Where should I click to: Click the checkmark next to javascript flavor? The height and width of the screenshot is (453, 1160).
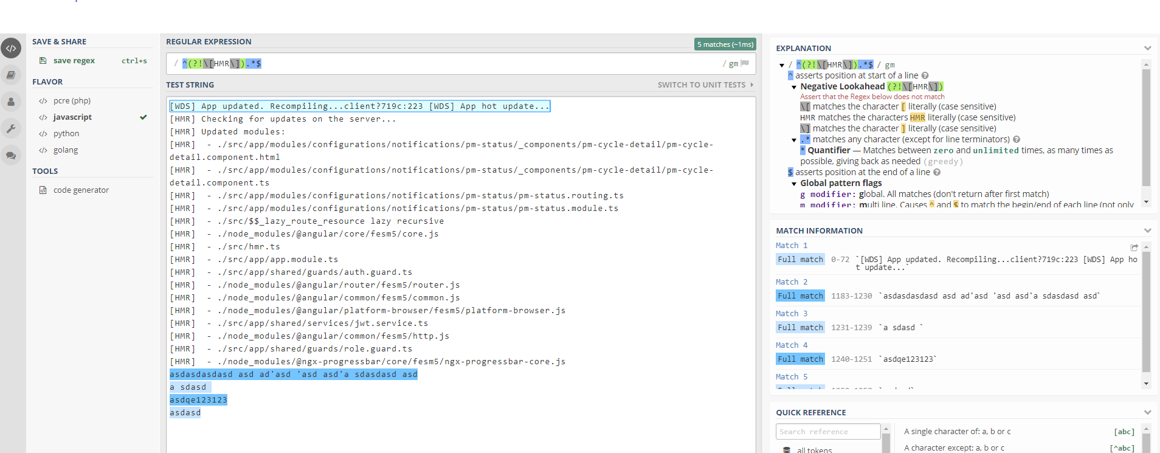(143, 117)
